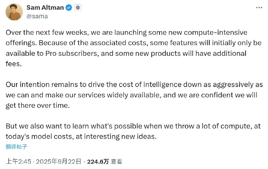The height and width of the screenshot is (169, 268).
Task: Click the line 'get there over time.'
Action: click(38, 105)
